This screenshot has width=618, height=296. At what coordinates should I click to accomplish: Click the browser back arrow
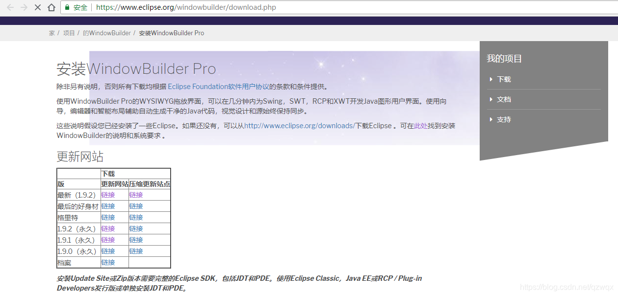(x=10, y=7)
